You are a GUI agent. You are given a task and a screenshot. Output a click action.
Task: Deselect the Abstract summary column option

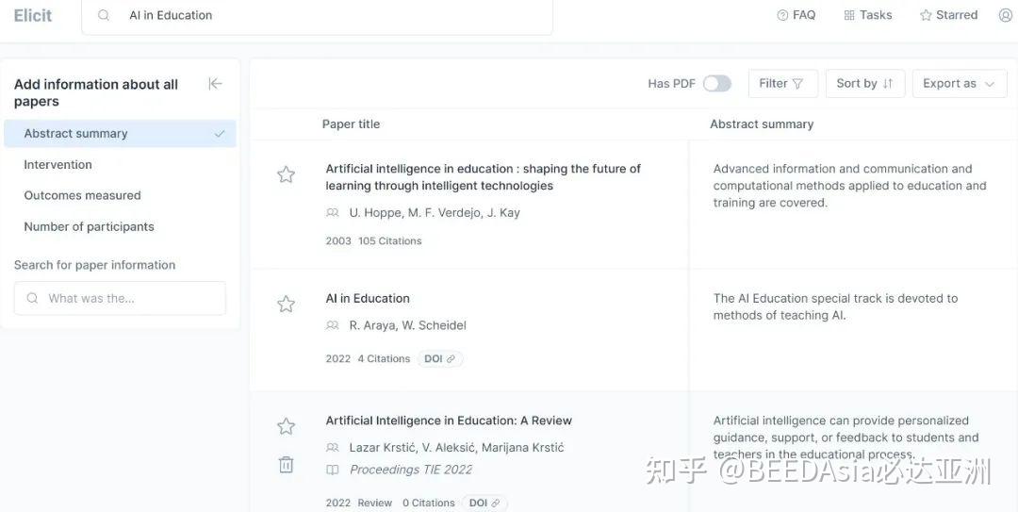[120, 134]
